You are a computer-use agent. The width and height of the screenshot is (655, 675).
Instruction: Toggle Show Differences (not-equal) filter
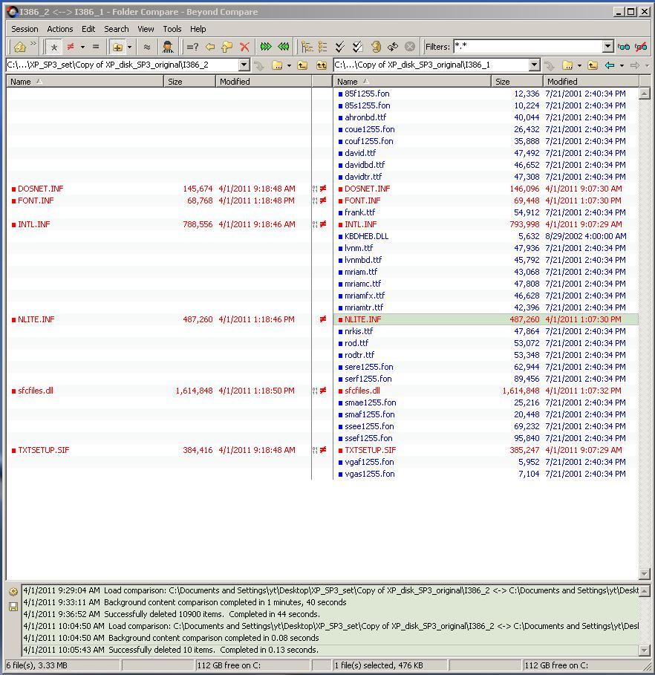point(71,47)
